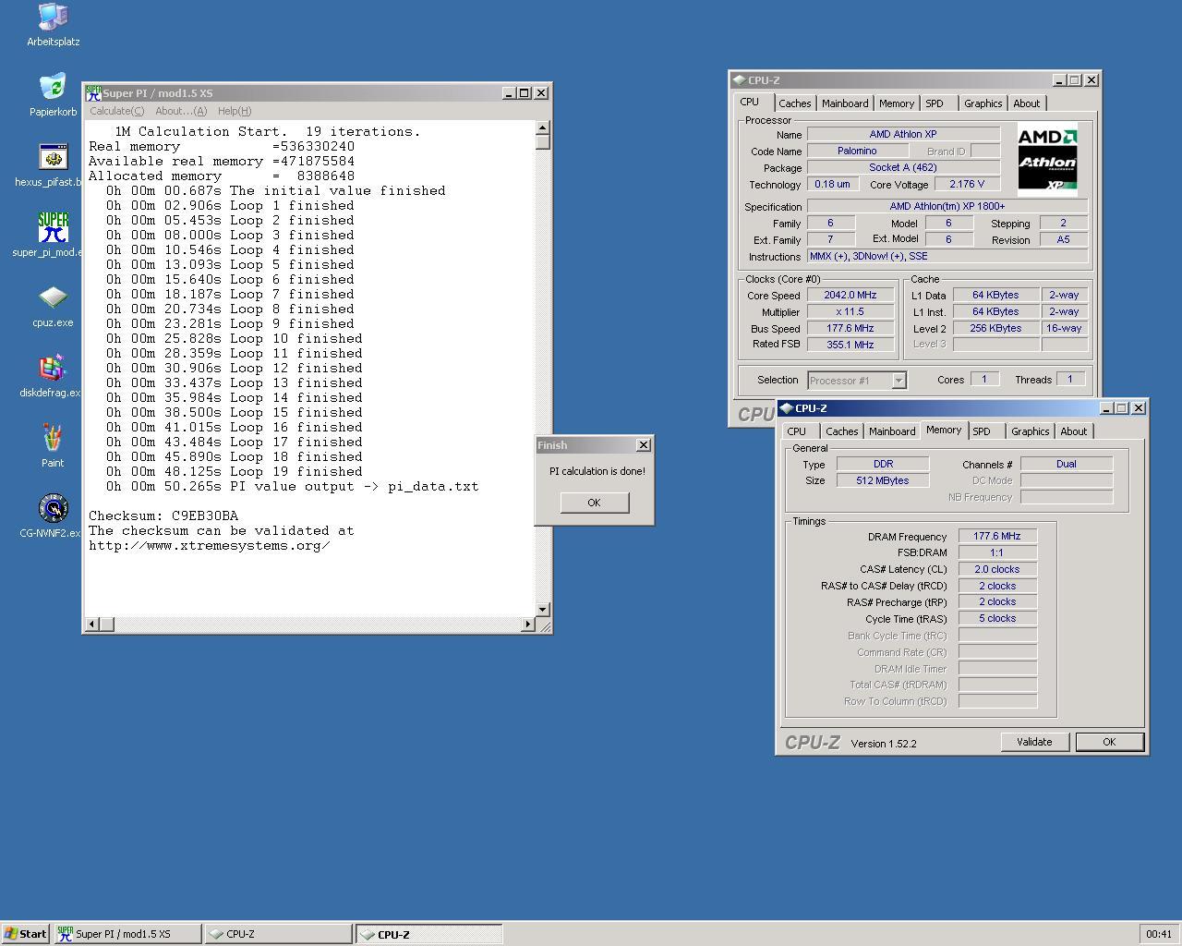Select the first CPU-Z taskbar button
This screenshot has height=946, width=1182.
click(278, 934)
